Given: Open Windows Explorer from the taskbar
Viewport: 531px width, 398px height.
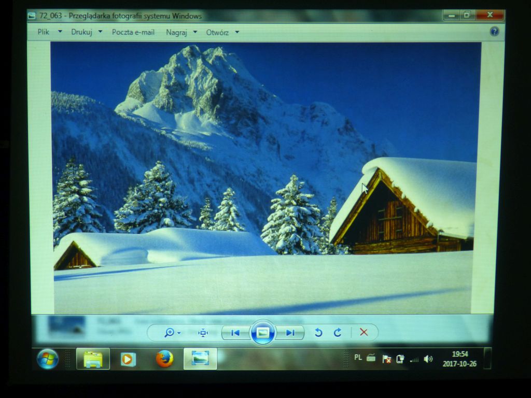Looking at the screenshot, I should (93, 359).
